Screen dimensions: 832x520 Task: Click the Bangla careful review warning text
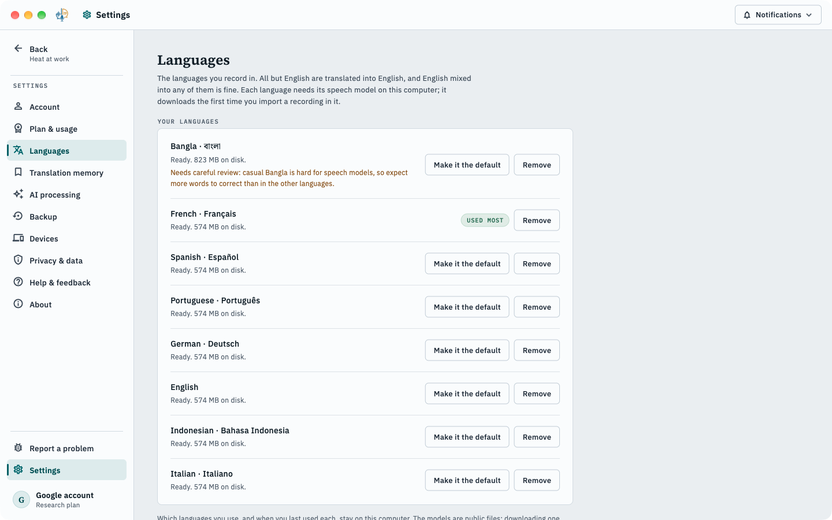click(x=289, y=178)
